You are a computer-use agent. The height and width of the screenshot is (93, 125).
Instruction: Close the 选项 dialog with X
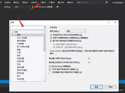[x=115, y=22]
